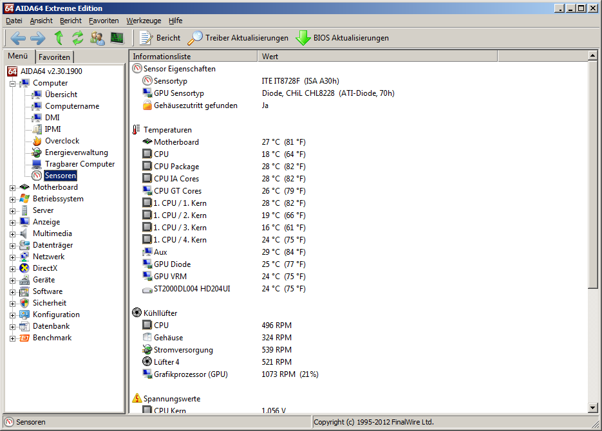
Task: Click the Spannungswerte warning icon
Action: point(137,398)
